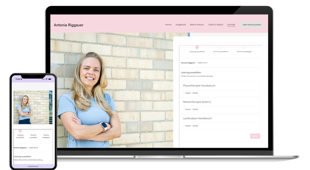Viewport: 310px width, 170px height.
Task: Tap the phone's battery status icon
Action: pos(50,79)
